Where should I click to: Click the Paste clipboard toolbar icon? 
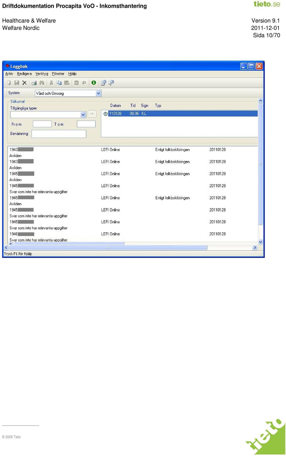click(67, 83)
